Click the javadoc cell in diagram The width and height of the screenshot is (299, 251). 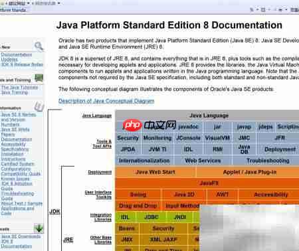click(x=188, y=127)
